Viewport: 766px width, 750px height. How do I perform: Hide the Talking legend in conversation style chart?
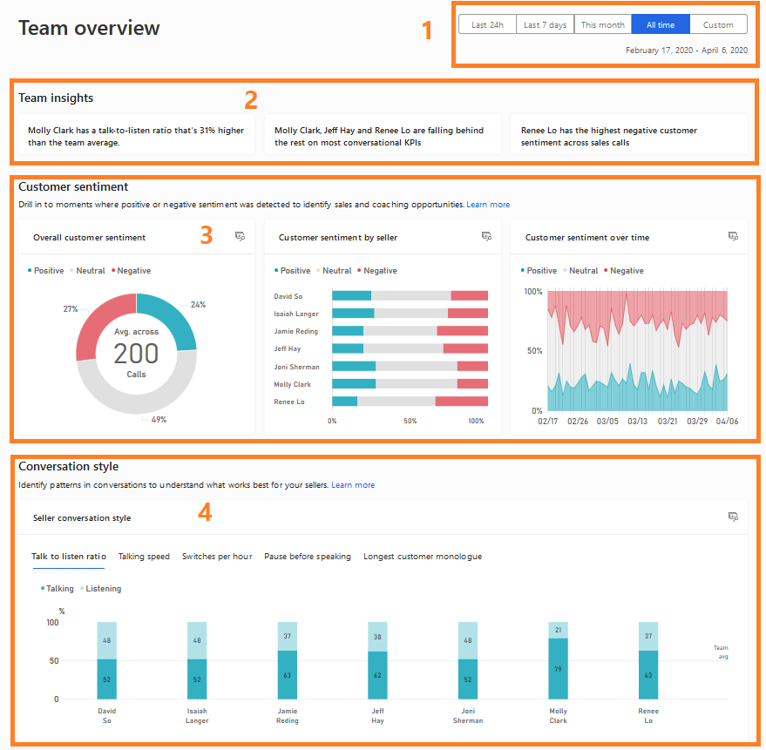(56, 588)
